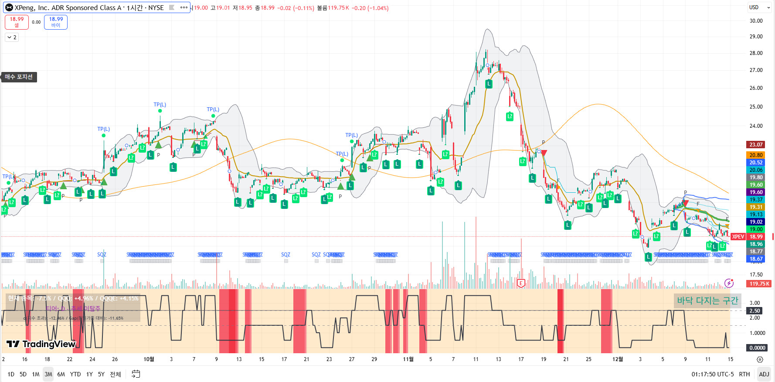Open the 01:17:50 UTC-5 timezone menu
775x382 pixels.
click(x=712, y=374)
